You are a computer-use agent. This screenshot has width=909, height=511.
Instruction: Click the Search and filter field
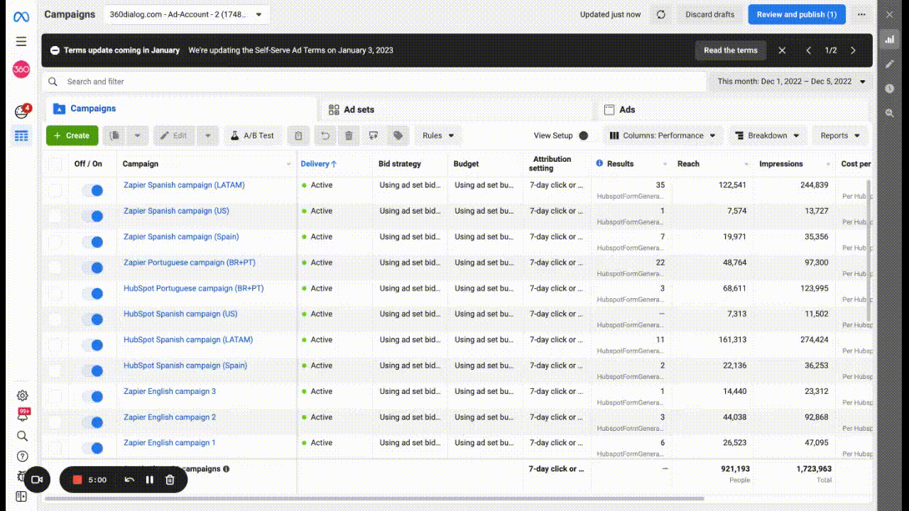click(355, 82)
